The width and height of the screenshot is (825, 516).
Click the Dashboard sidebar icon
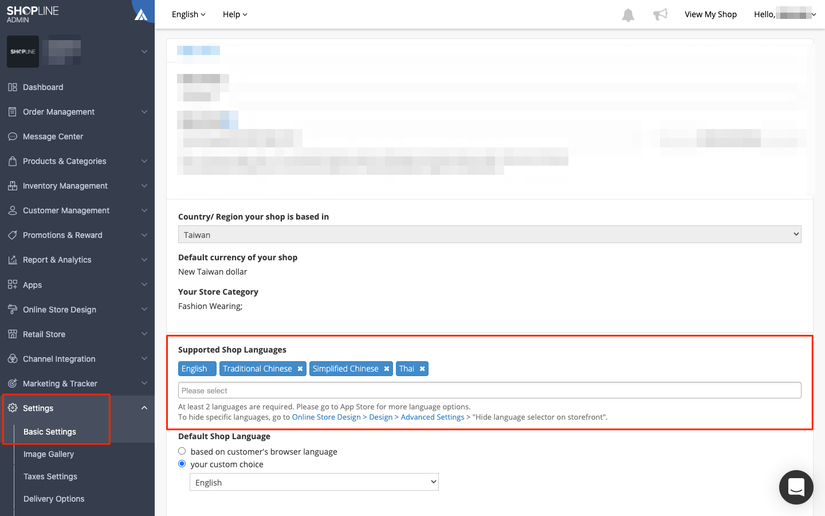pos(13,87)
